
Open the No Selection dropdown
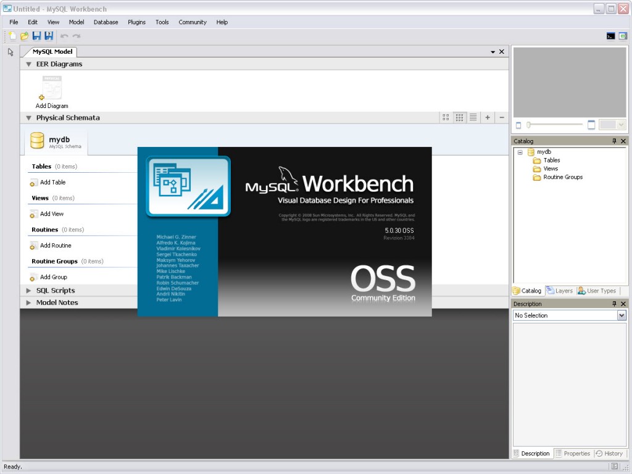(x=622, y=315)
